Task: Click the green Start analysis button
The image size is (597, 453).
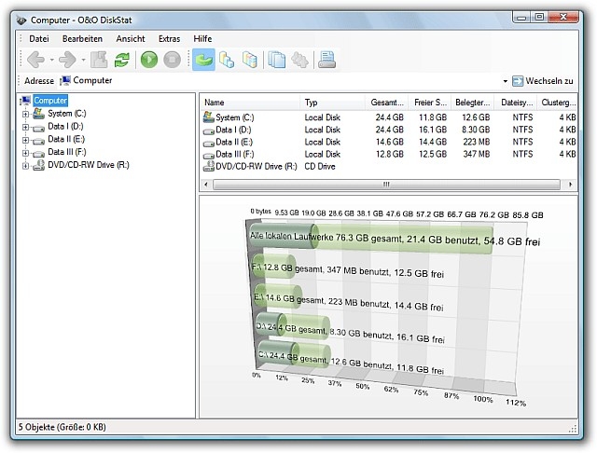Action: (149, 60)
